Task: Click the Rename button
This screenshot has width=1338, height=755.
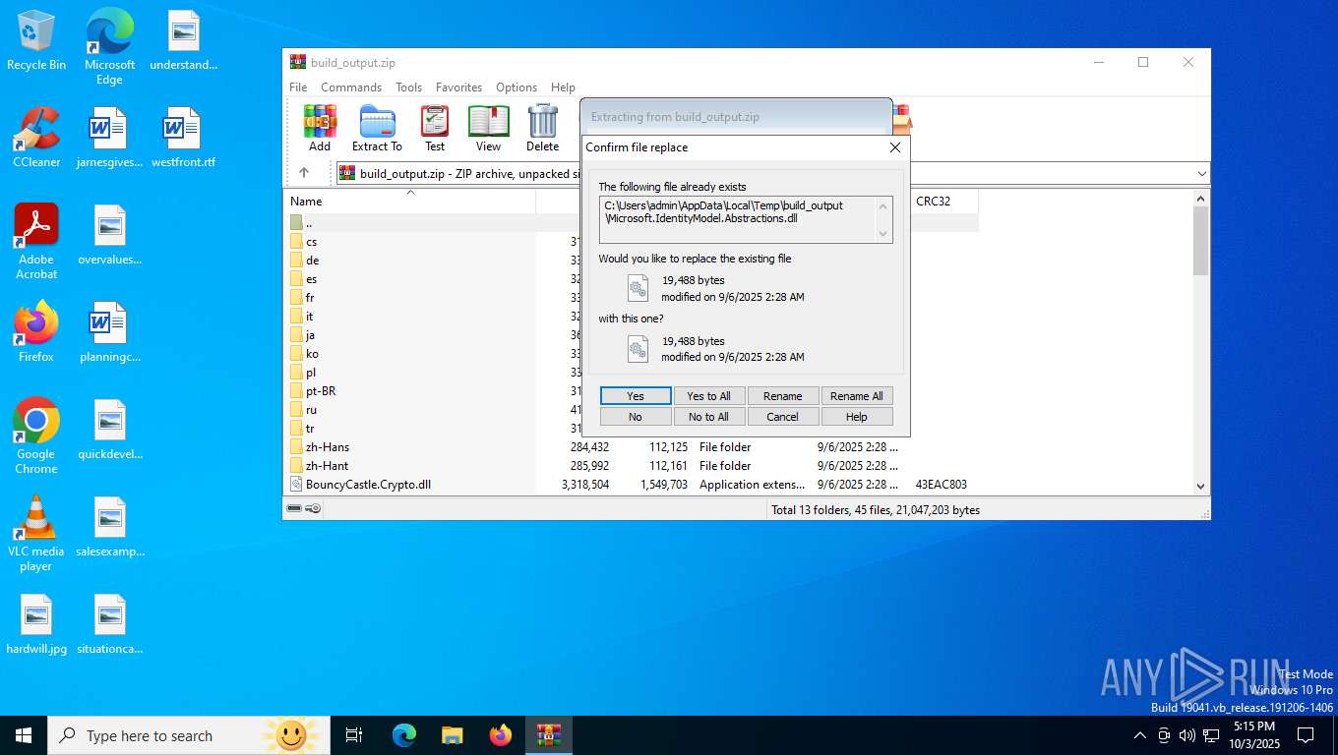Action: (x=783, y=396)
